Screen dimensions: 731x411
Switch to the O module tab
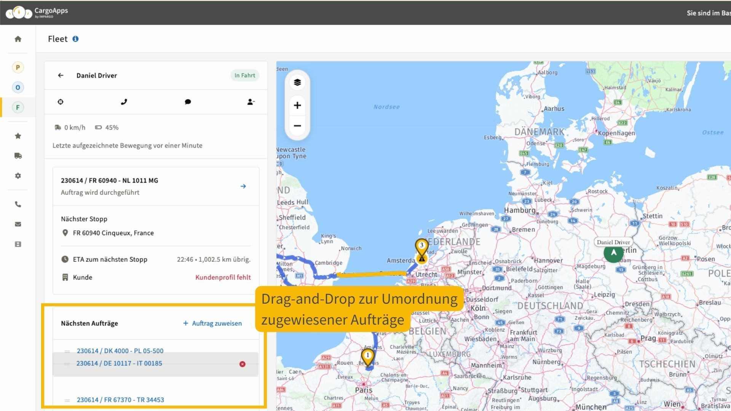(18, 88)
